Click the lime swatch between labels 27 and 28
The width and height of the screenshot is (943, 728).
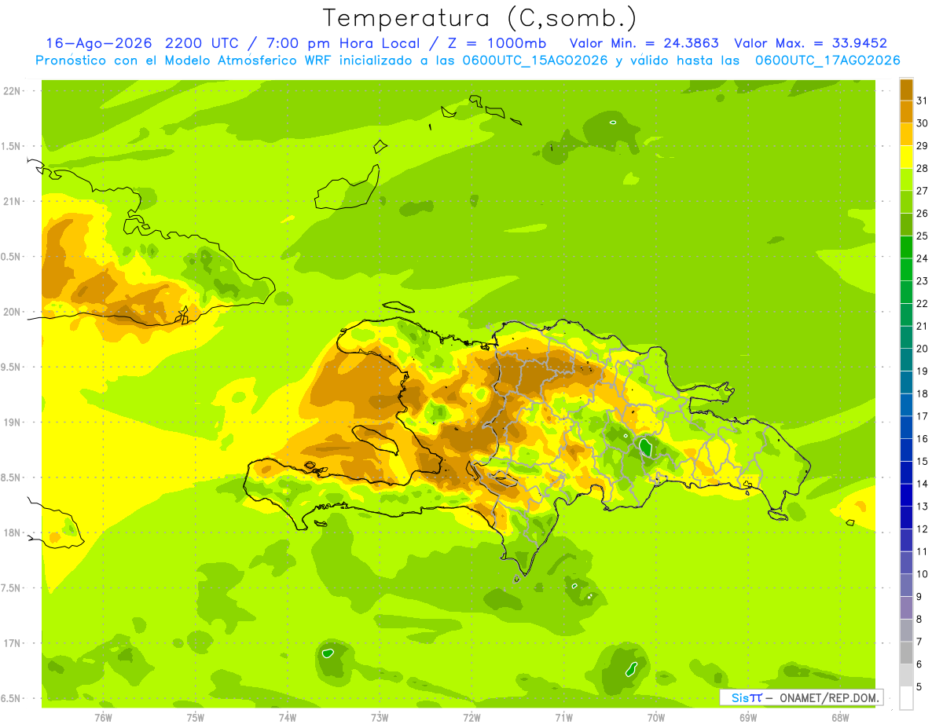coord(906,180)
